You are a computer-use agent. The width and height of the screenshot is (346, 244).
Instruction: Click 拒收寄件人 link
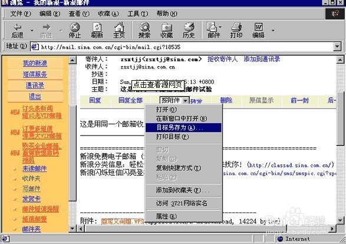click(222, 59)
